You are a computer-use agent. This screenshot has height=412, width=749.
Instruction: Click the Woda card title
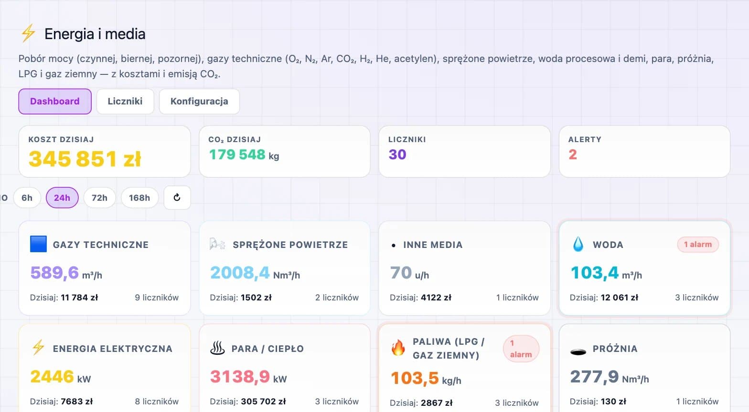(x=608, y=245)
